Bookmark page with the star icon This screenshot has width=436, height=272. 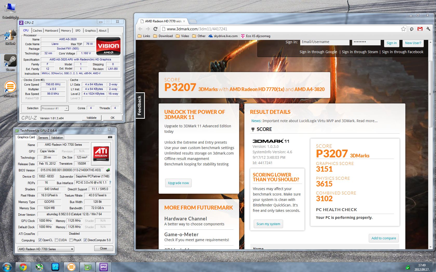[x=403, y=29]
